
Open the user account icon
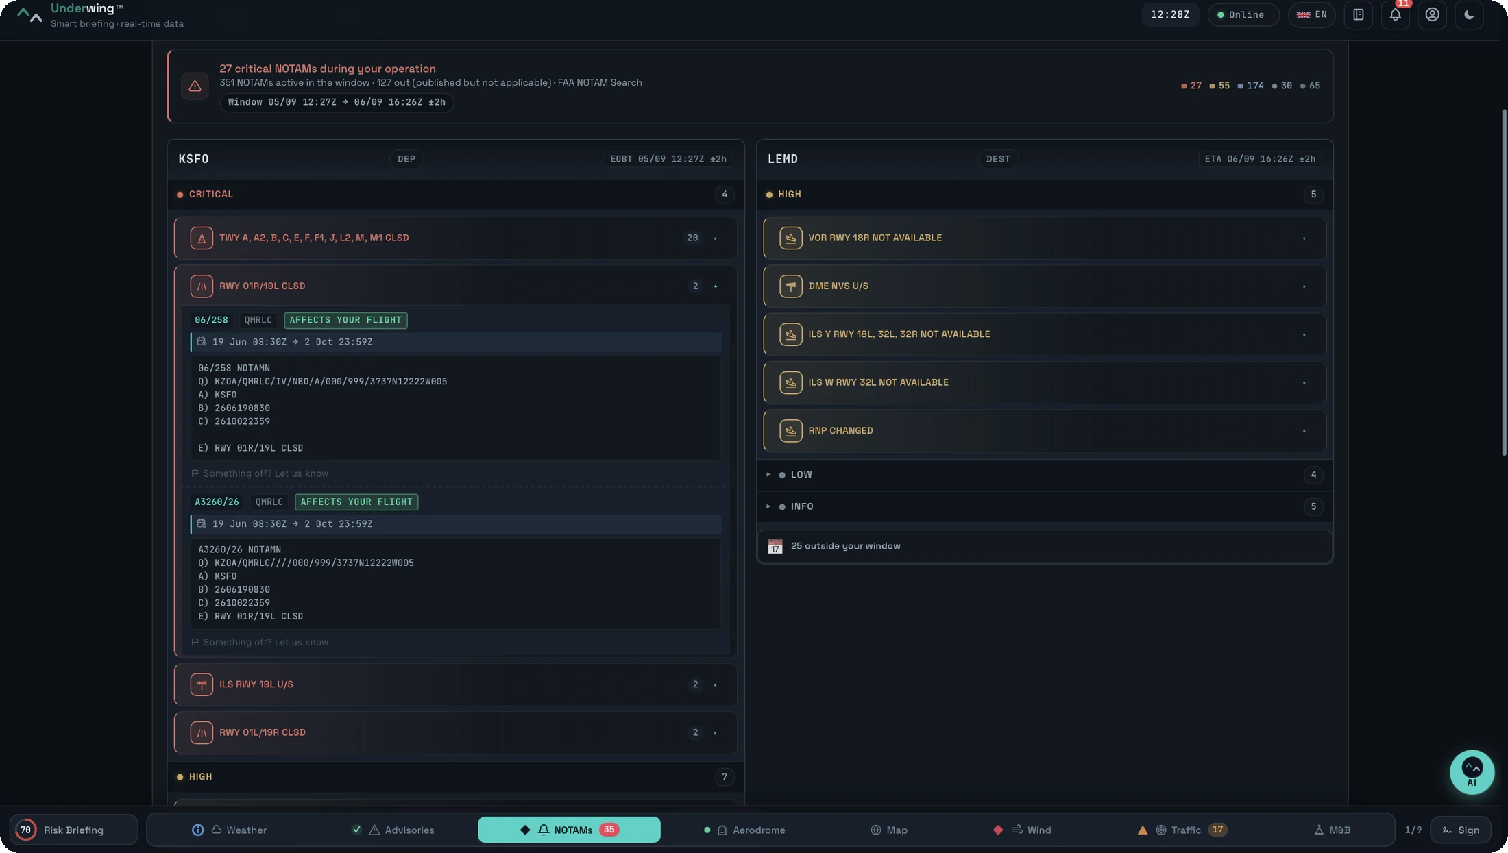[x=1432, y=14]
